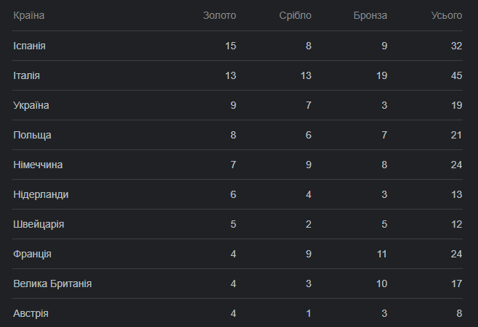Select Польща's total medal count 21
The height and width of the screenshot is (327, 478).
click(456, 135)
